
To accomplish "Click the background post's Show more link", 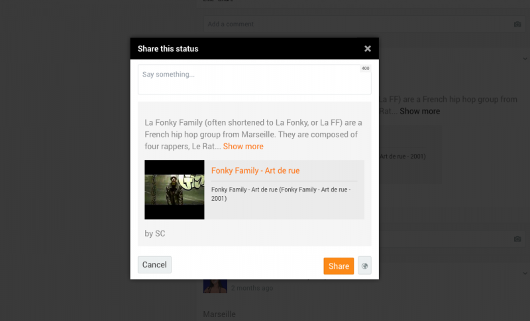I will 419,111.
